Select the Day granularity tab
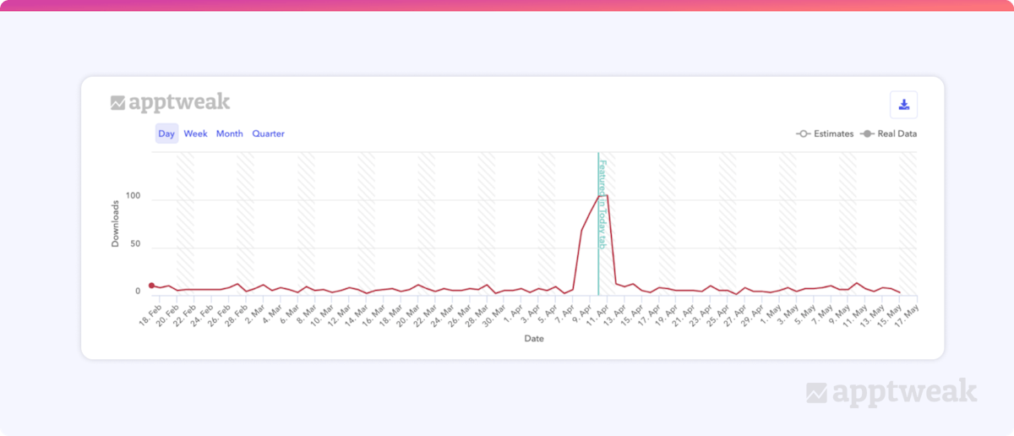The image size is (1014, 436). pos(166,134)
